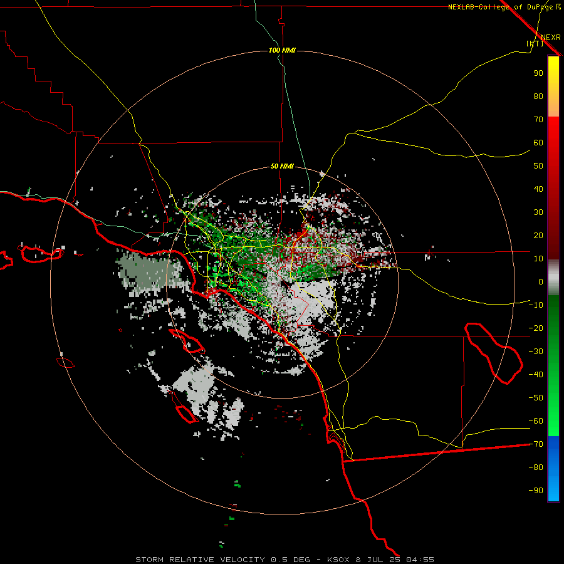Click the 0 value on velocity scale
Viewport: 564px width, 564px height.
click(541, 282)
